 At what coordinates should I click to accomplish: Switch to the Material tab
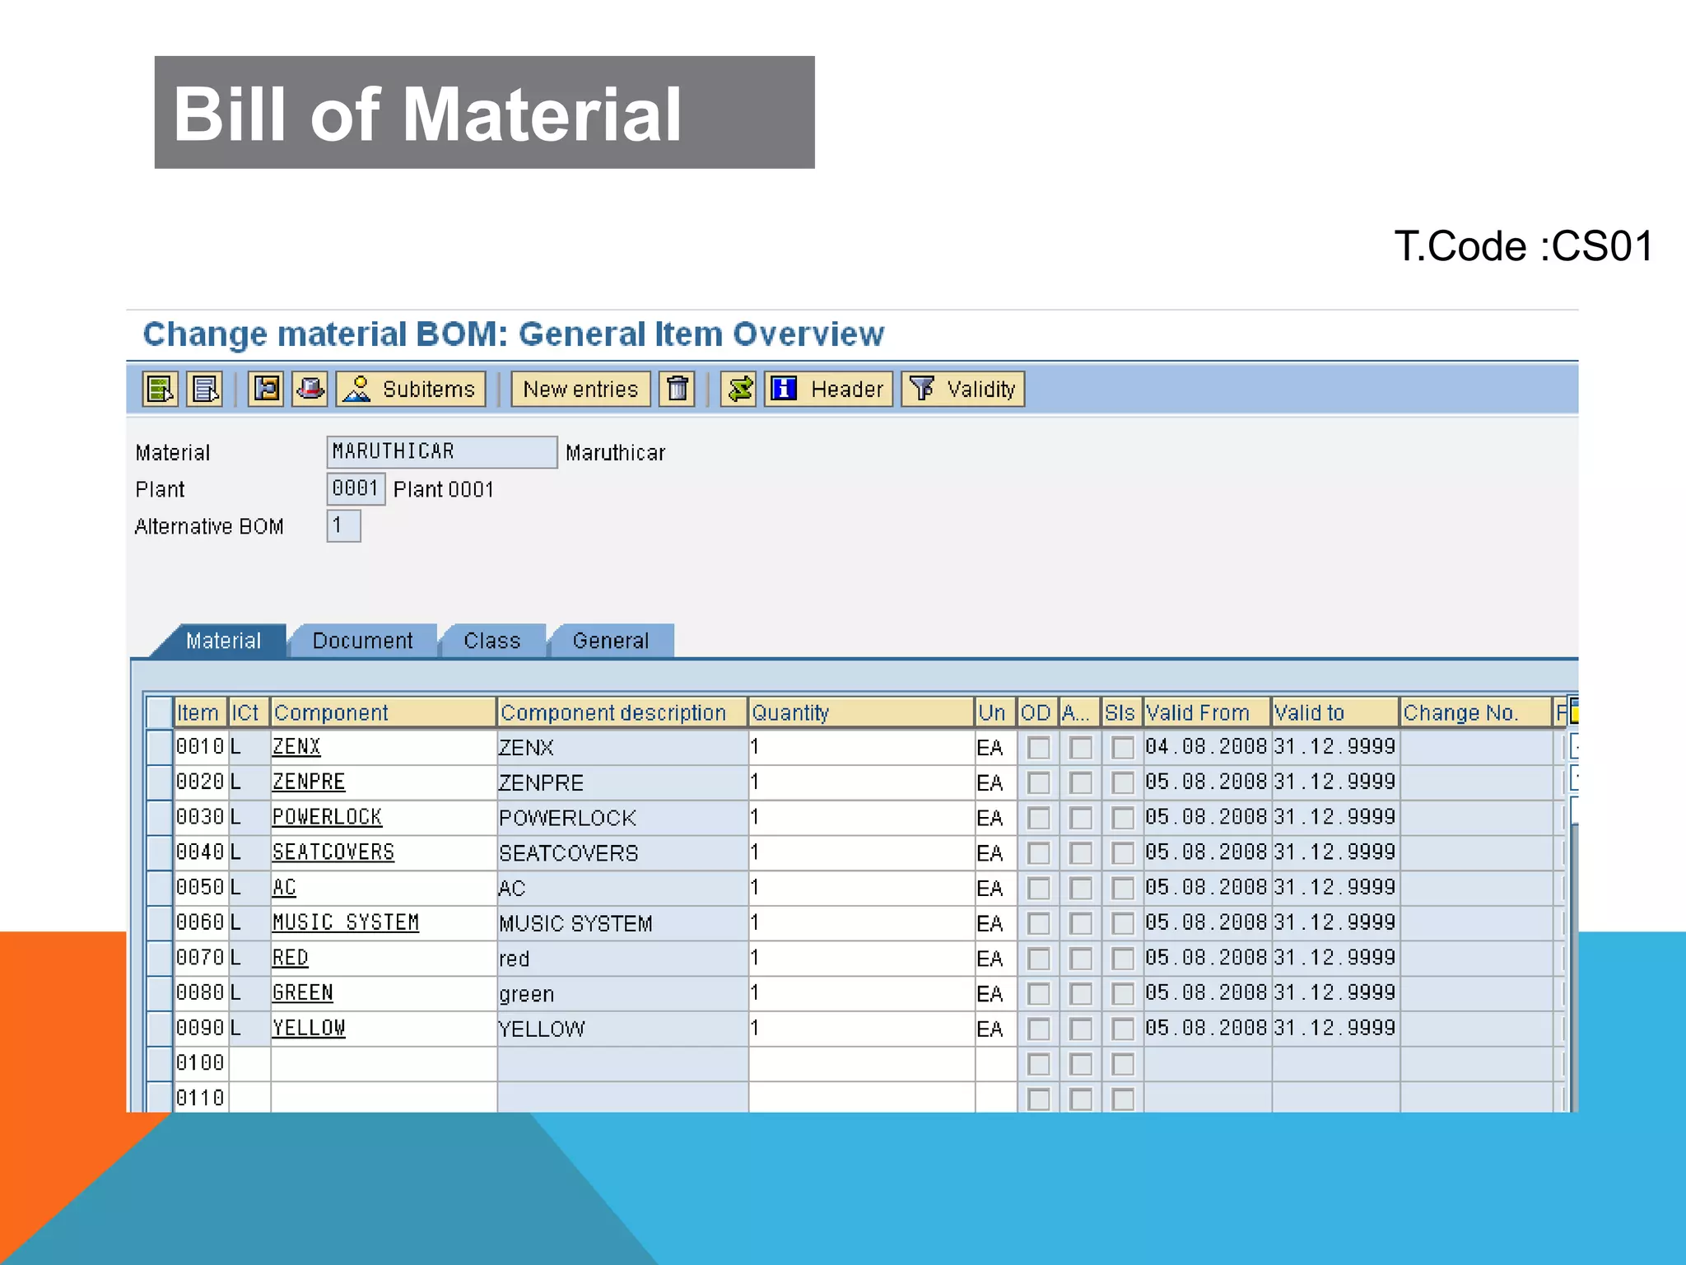click(223, 641)
